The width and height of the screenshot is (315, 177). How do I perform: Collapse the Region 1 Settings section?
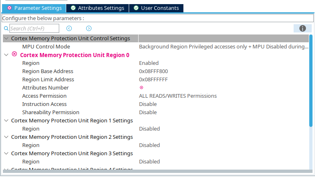(x=6, y=120)
